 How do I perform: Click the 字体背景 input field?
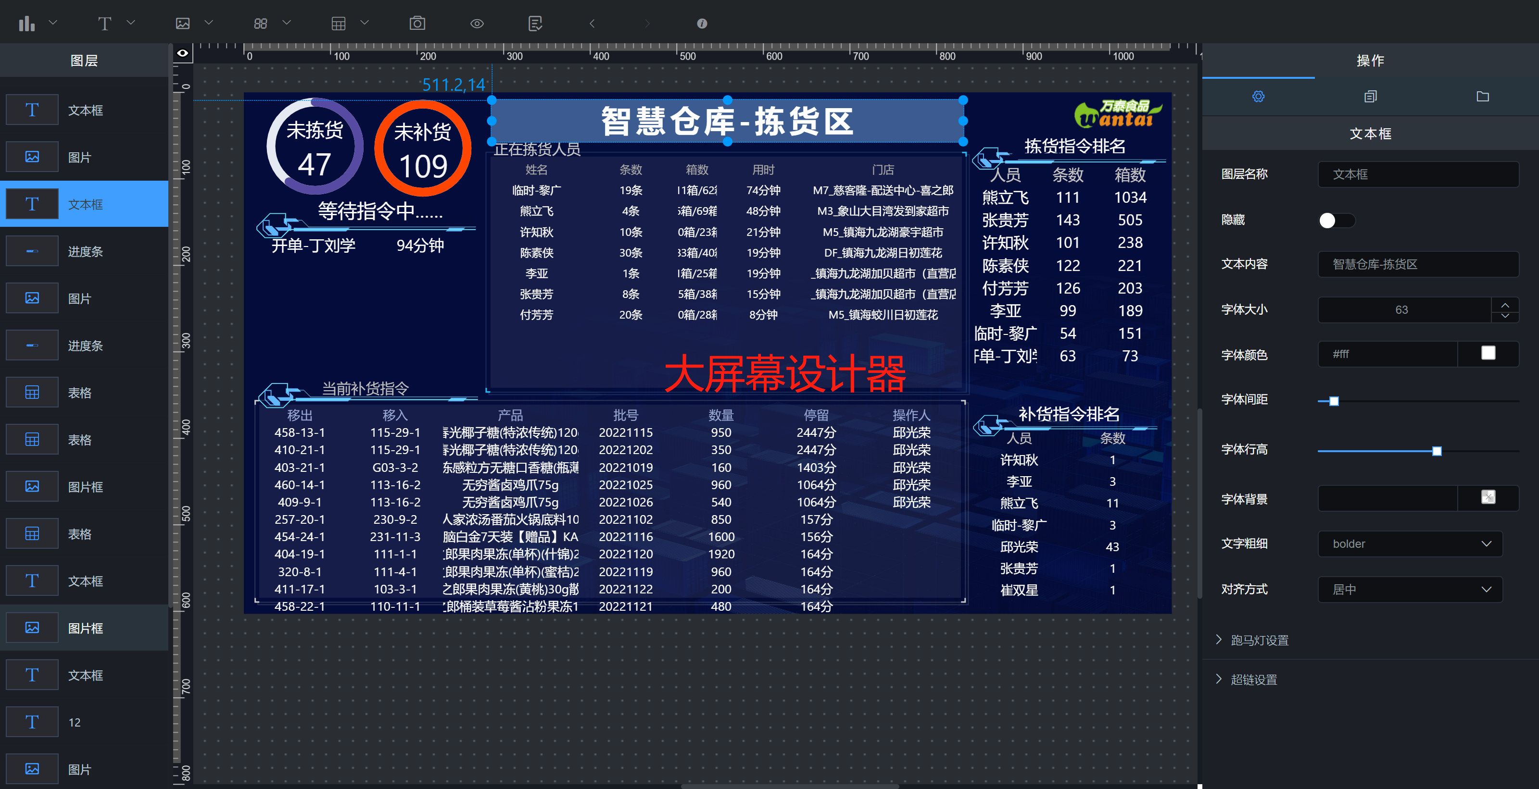[1387, 498]
